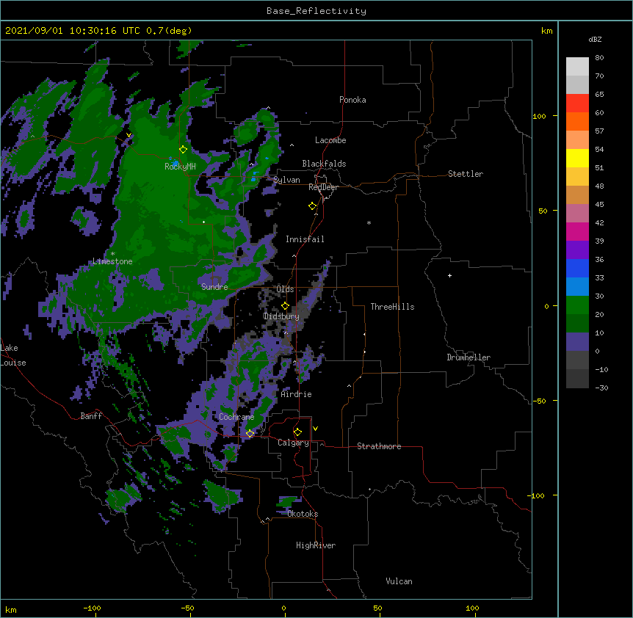Choose the slate purple 0-10 dBZ swatch
Image resolution: width=633 pixels, height=618 pixels.
pos(577,342)
